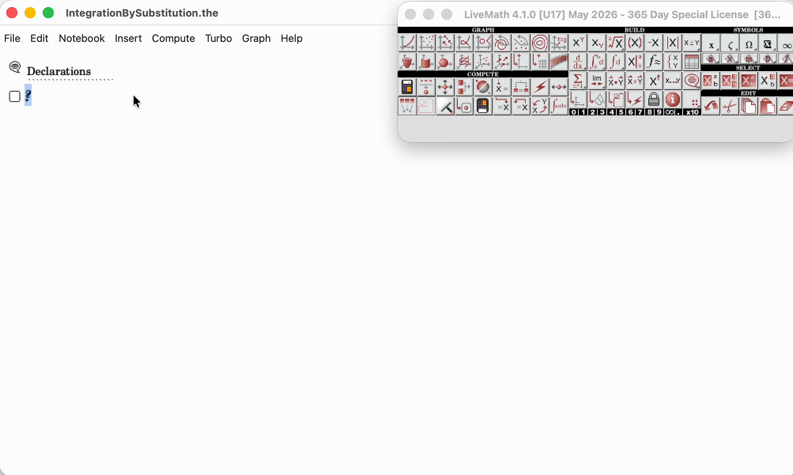Open the limit 'lim' dropdown
Viewport: 793px width, 475px height.
597,81
